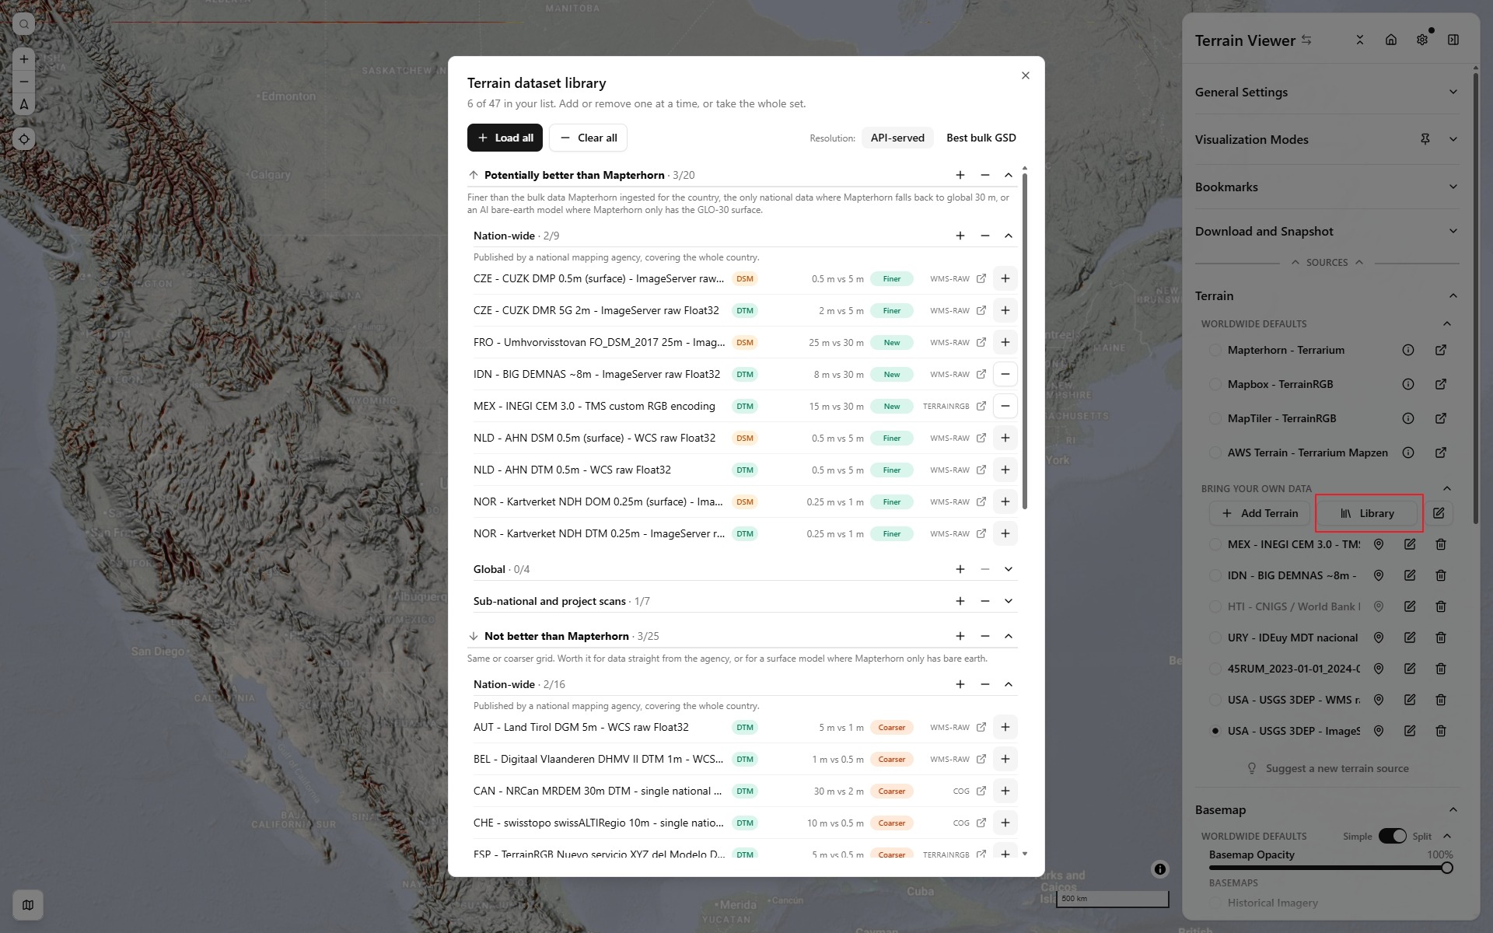Close the Terrain dataset library dialog
1493x933 pixels.
[x=1026, y=75]
